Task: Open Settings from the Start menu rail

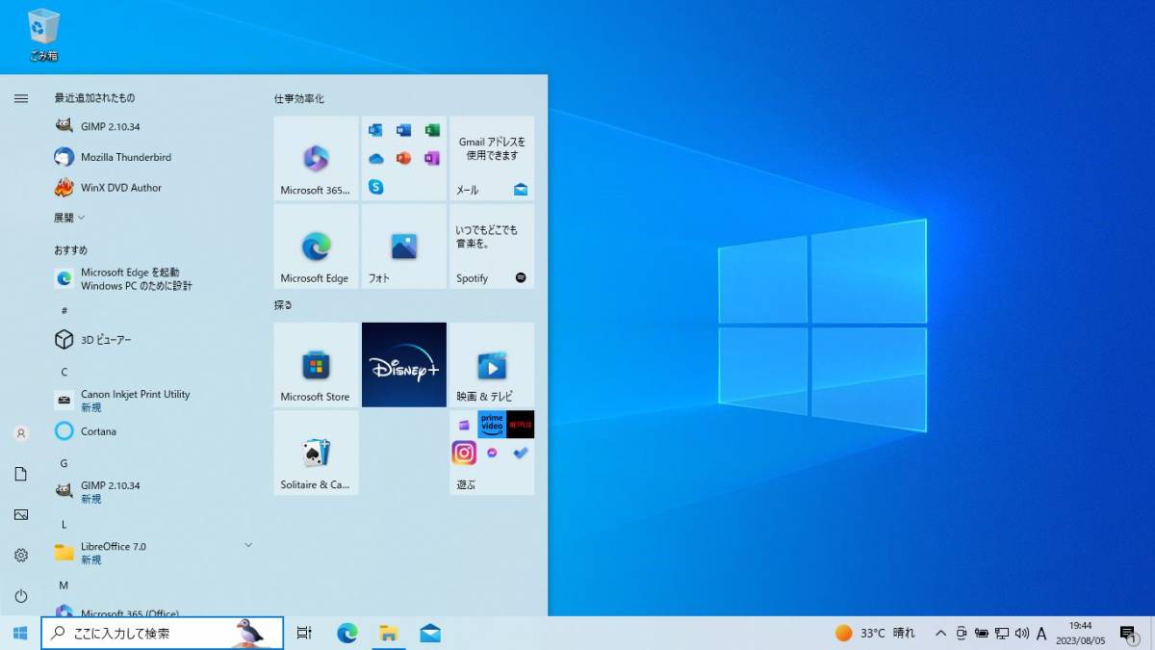Action: point(21,555)
